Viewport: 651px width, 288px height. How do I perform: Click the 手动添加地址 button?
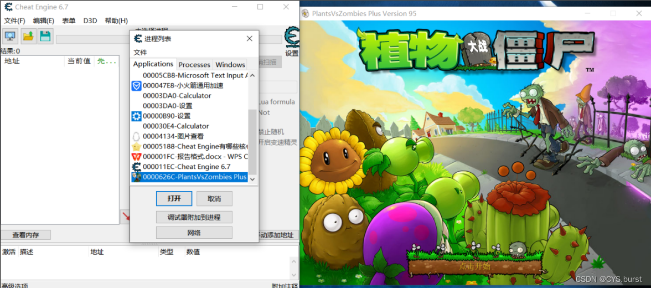(x=276, y=235)
